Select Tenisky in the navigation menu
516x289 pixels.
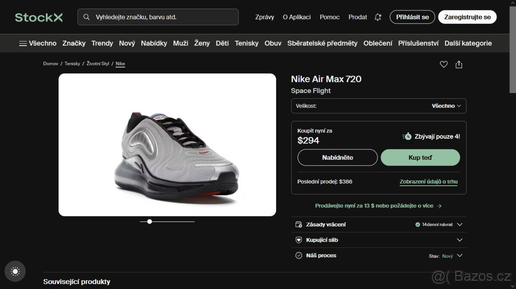246,43
